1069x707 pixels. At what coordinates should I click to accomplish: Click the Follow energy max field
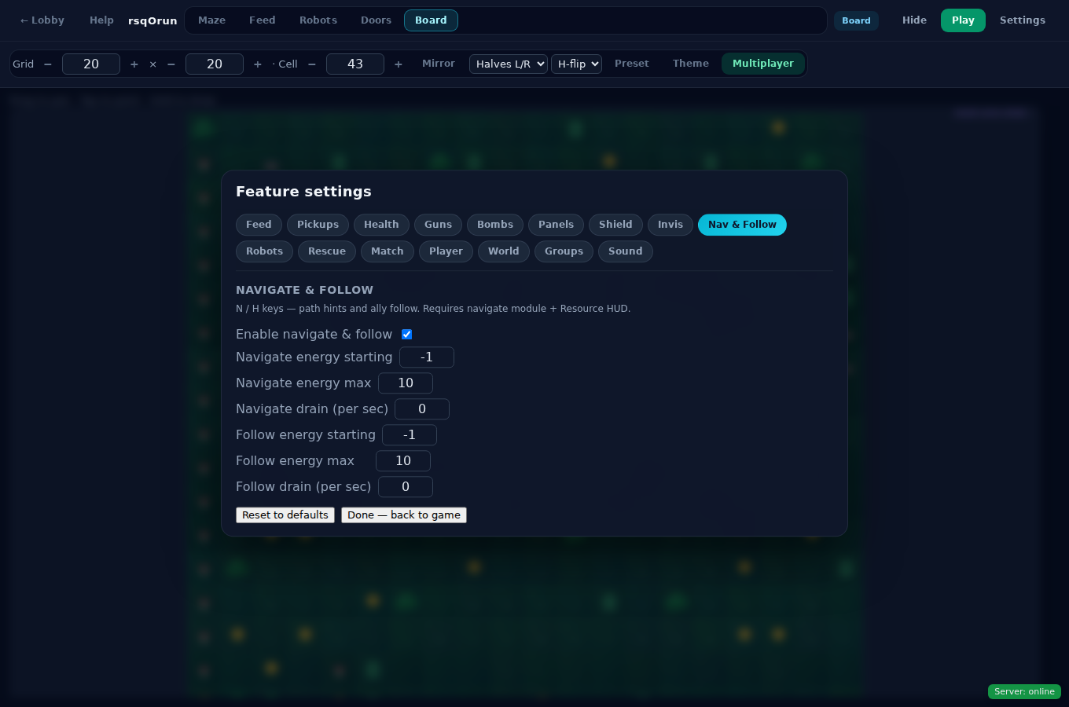pos(403,461)
